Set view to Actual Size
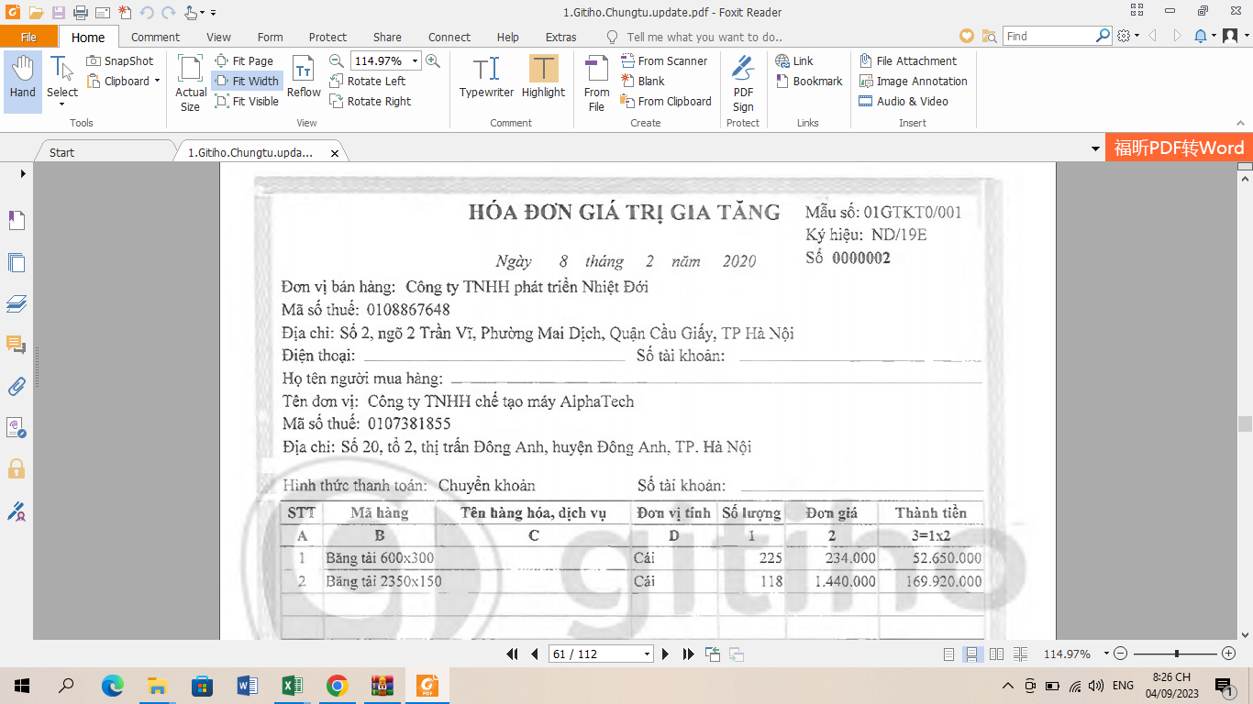The image size is (1253, 704). pos(191,82)
